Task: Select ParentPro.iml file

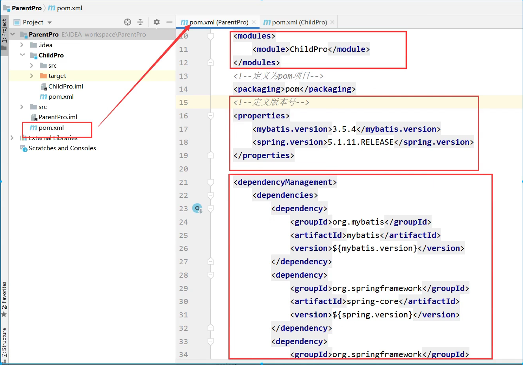Action: click(54, 117)
